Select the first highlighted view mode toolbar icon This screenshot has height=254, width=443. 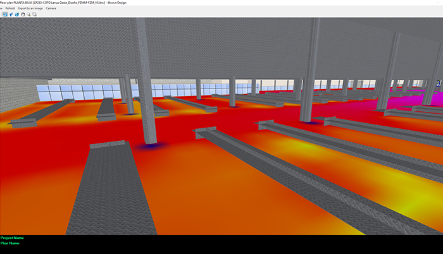[4, 13]
